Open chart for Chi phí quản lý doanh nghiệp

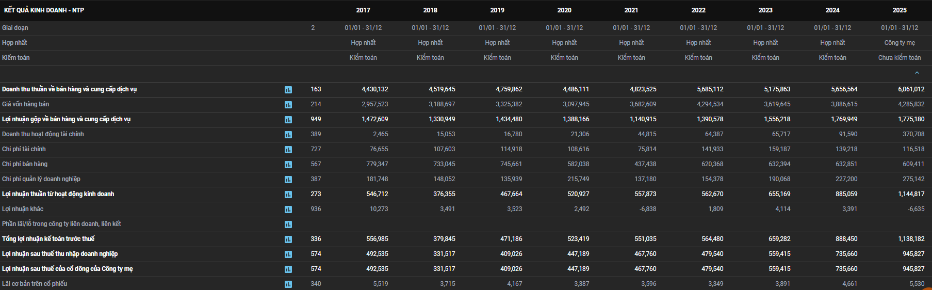(288, 180)
